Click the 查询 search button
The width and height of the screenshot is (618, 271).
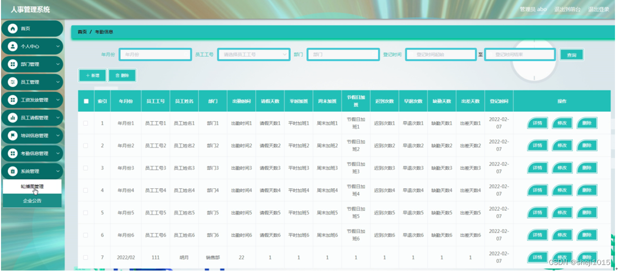572,55
